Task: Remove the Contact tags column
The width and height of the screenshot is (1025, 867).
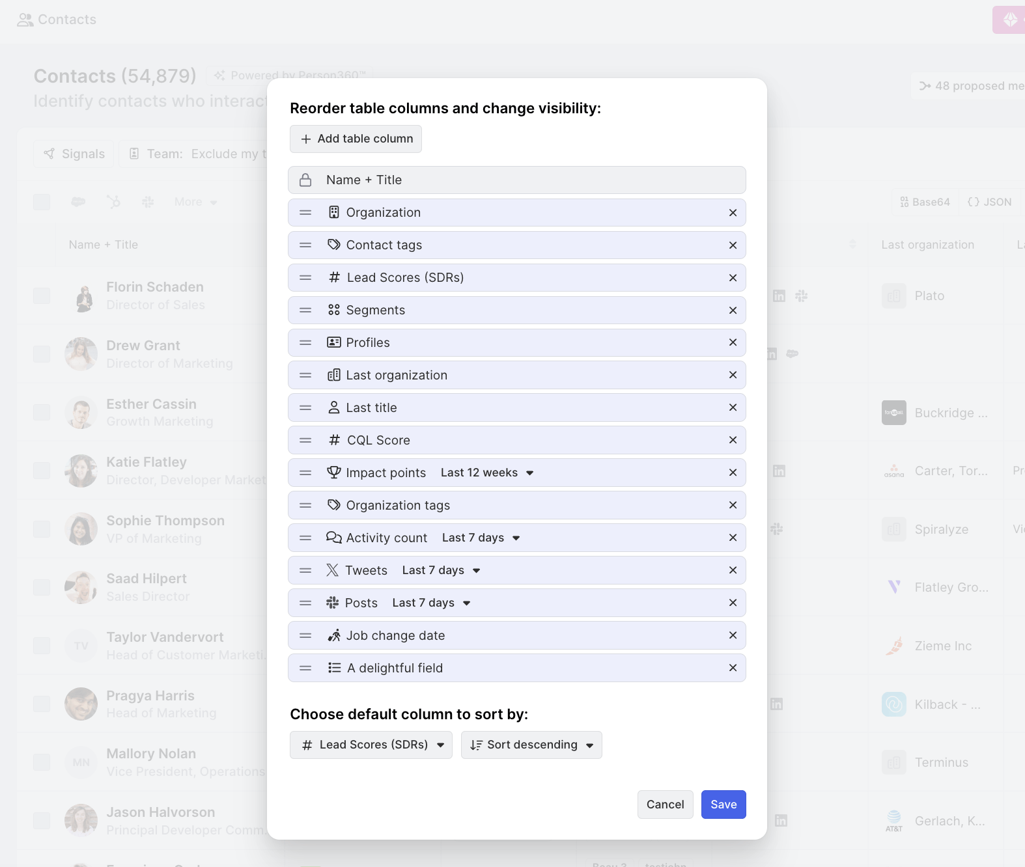Action: pos(733,245)
